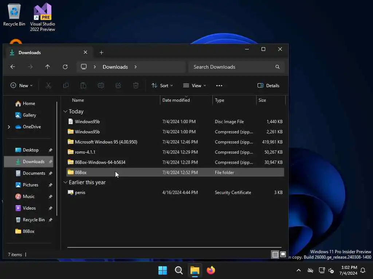This screenshot has width=373, height=279.
Task: Select the Windows95b Disc Image File
Action: 175,122
